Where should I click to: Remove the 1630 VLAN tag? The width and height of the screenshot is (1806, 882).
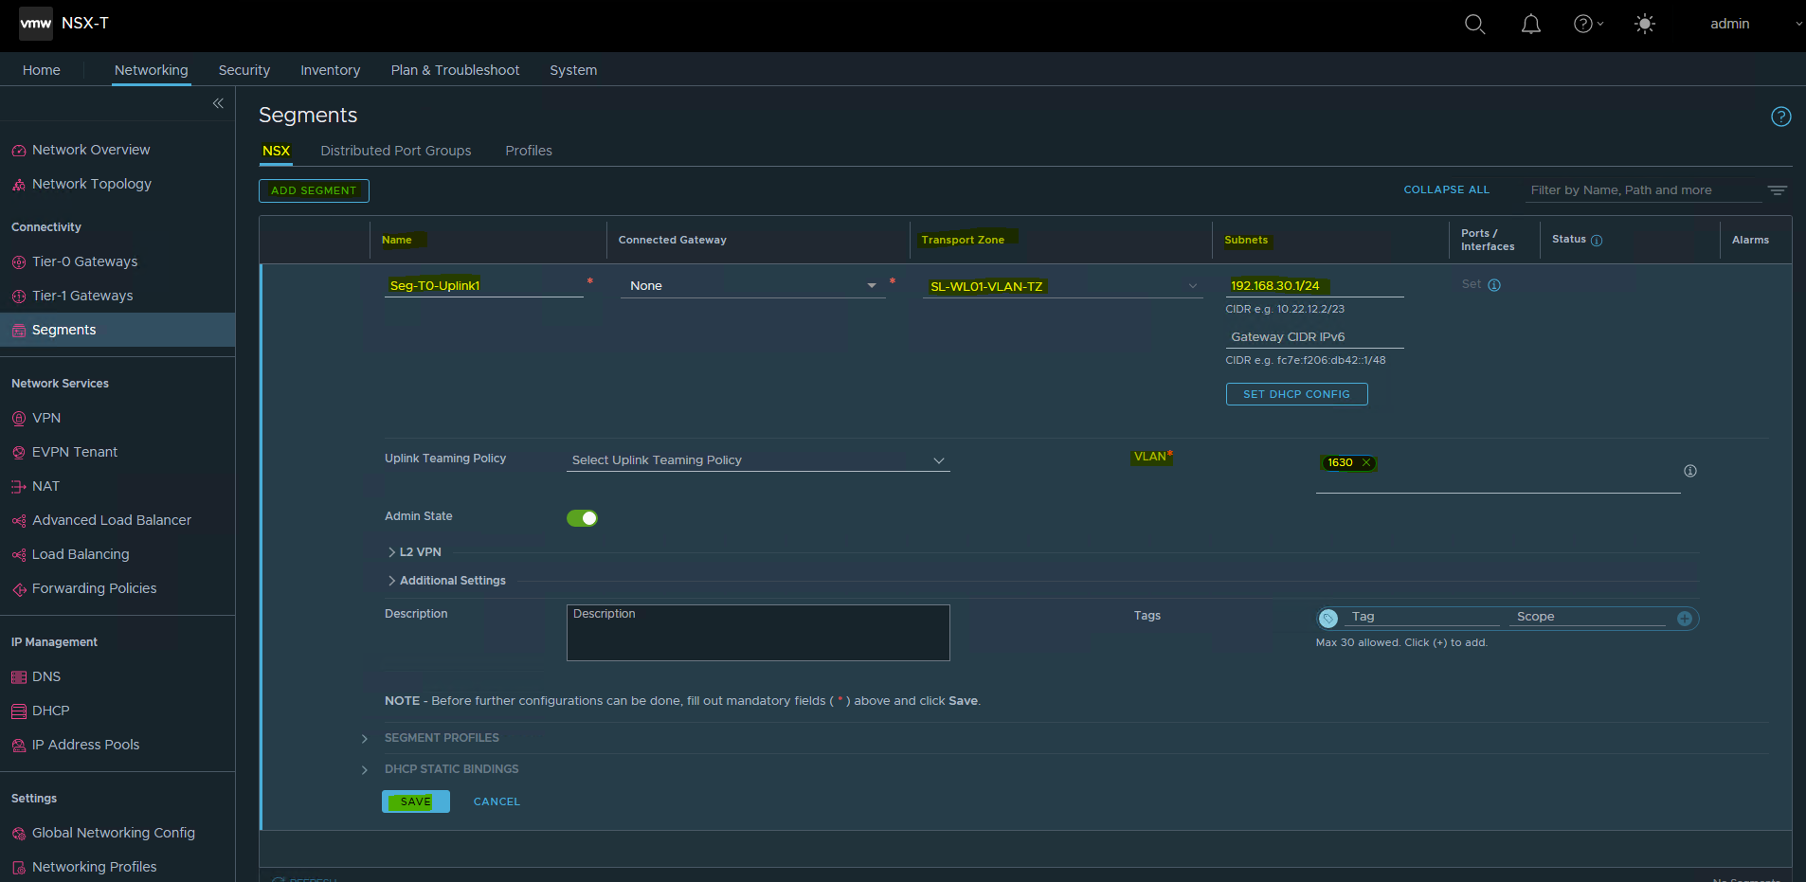pos(1366,463)
